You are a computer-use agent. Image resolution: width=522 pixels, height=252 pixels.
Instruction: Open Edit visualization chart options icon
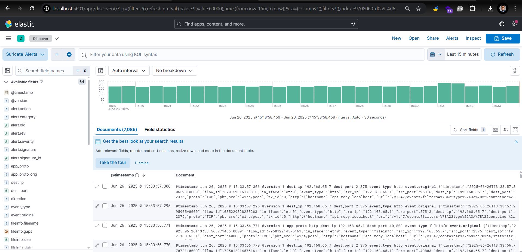515,71
